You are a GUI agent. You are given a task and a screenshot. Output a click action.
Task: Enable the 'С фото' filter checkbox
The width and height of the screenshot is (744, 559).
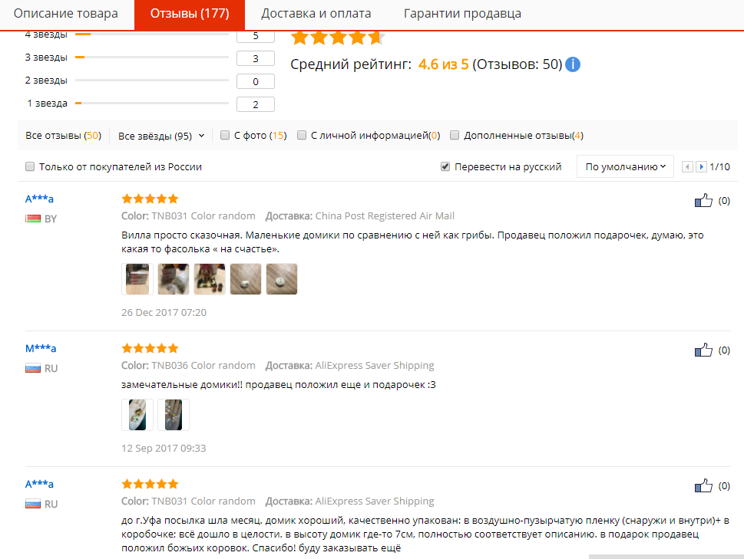pos(225,136)
